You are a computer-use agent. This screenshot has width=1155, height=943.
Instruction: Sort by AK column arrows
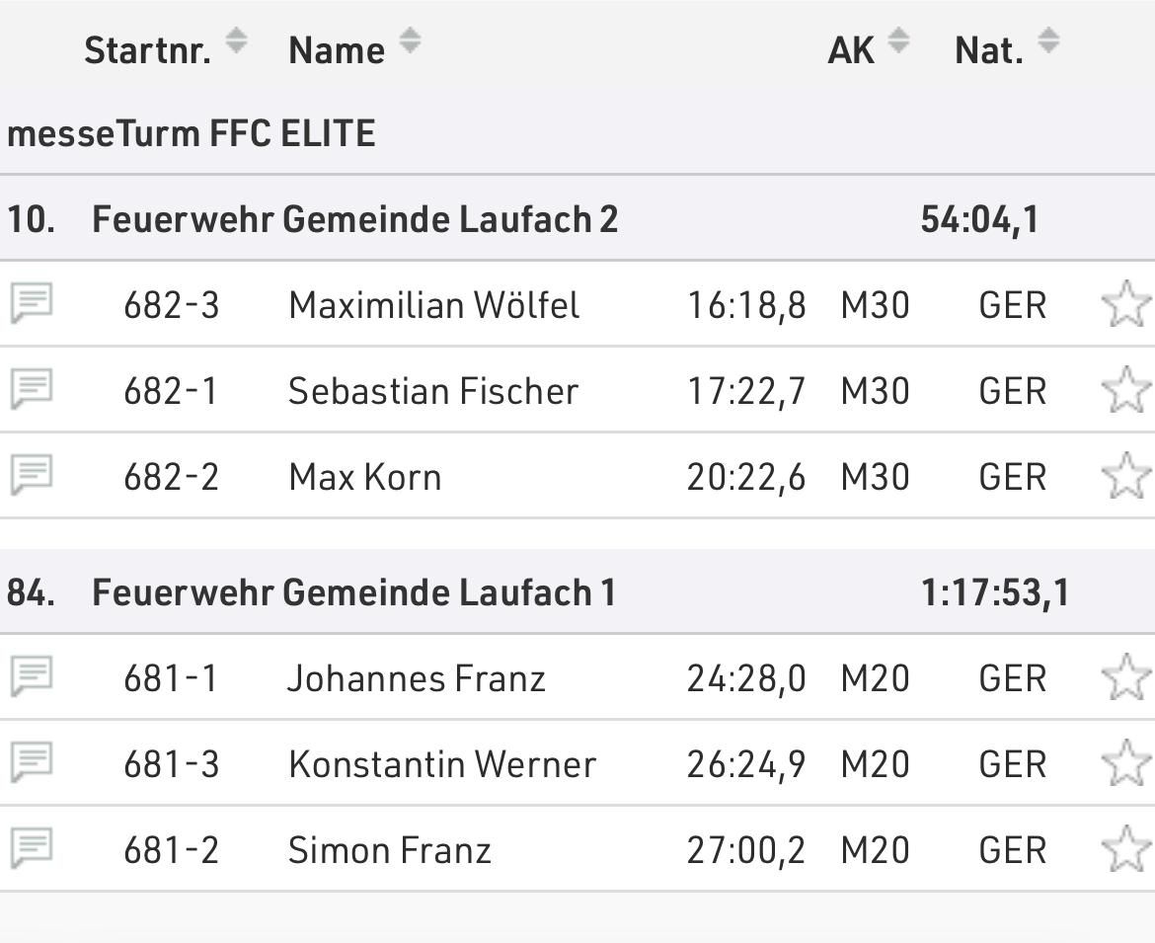pos(898,41)
